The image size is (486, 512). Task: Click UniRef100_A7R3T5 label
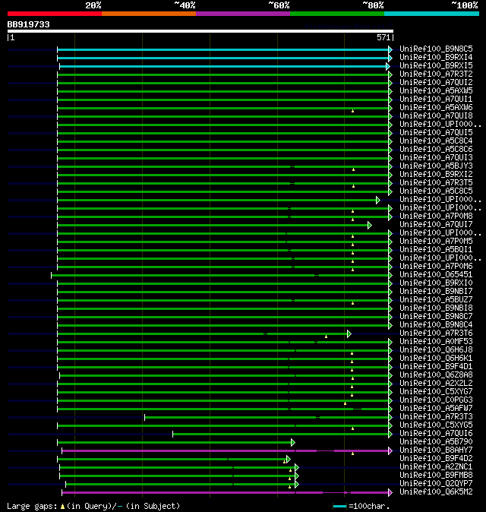[436, 183]
